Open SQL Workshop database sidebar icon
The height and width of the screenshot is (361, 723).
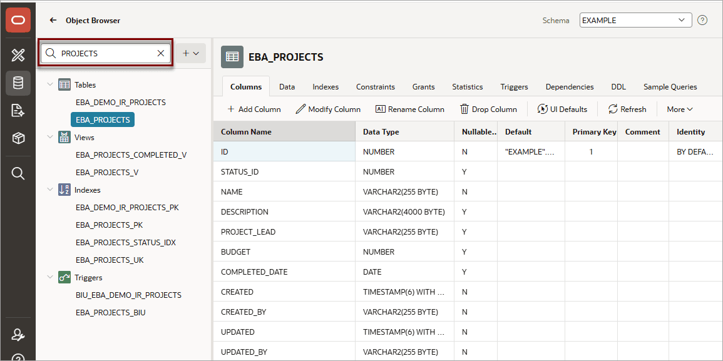click(x=18, y=83)
